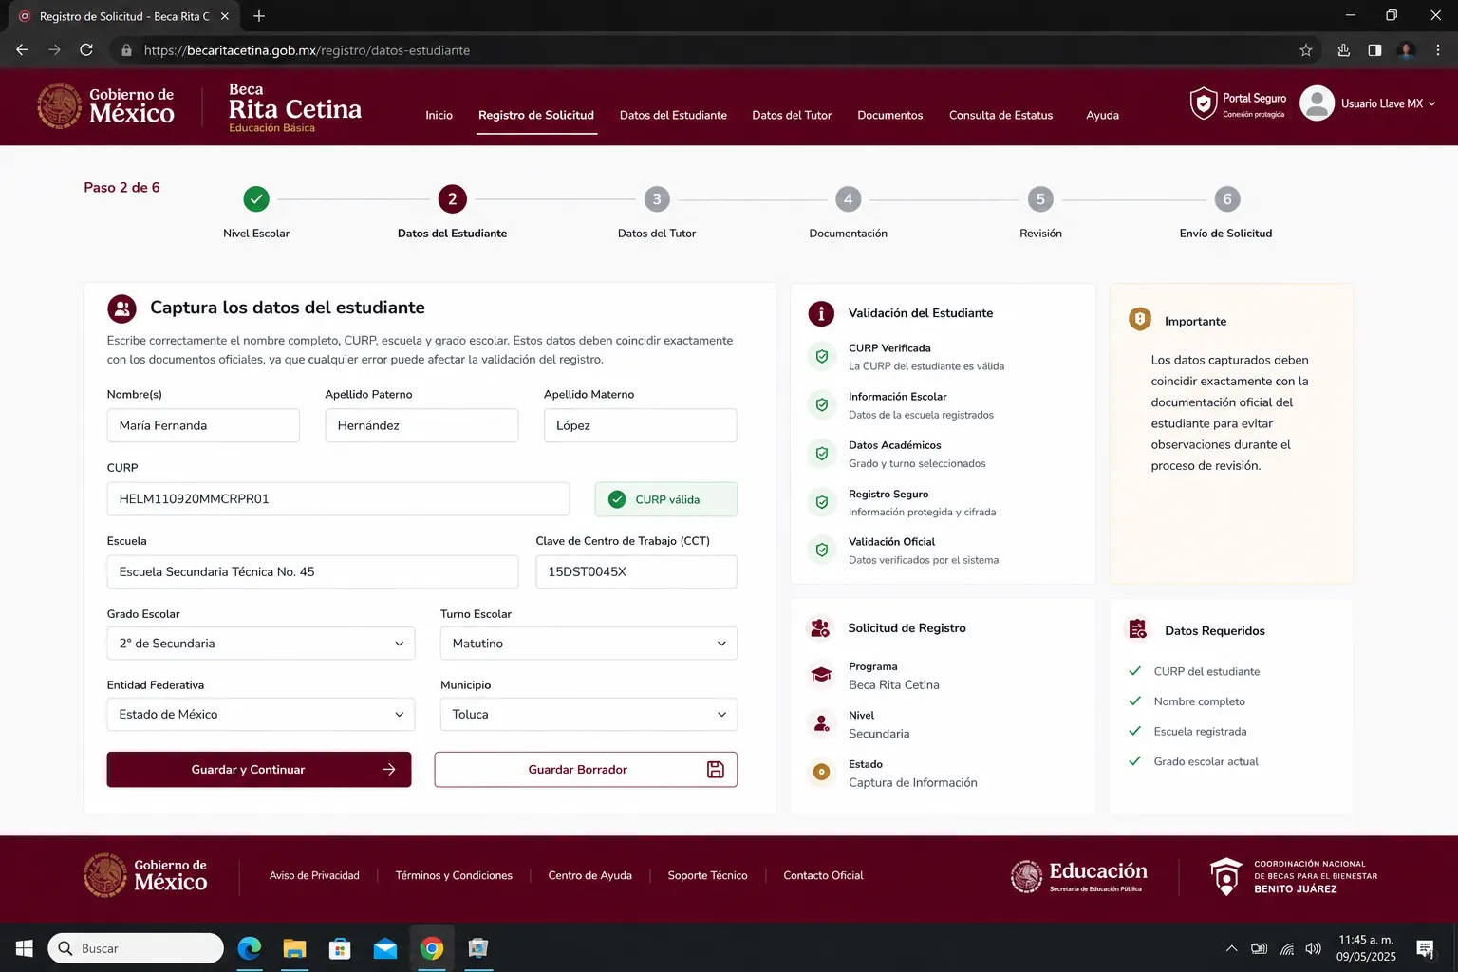Click the Nivel person icon
The height and width of the screenshot is (972, 1458).
point(821,723)
